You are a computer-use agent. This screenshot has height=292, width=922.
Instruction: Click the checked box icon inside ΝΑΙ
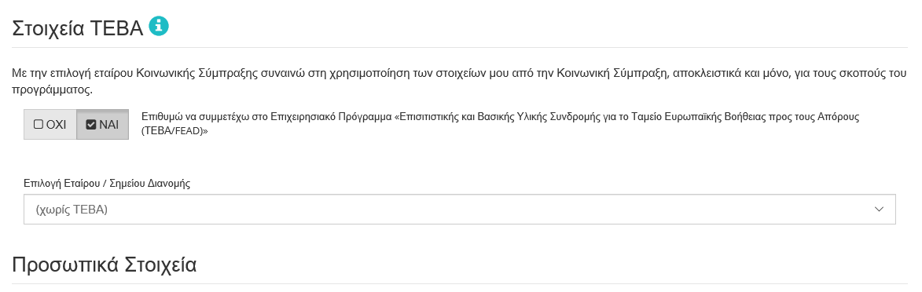click(x=90, y=125)
